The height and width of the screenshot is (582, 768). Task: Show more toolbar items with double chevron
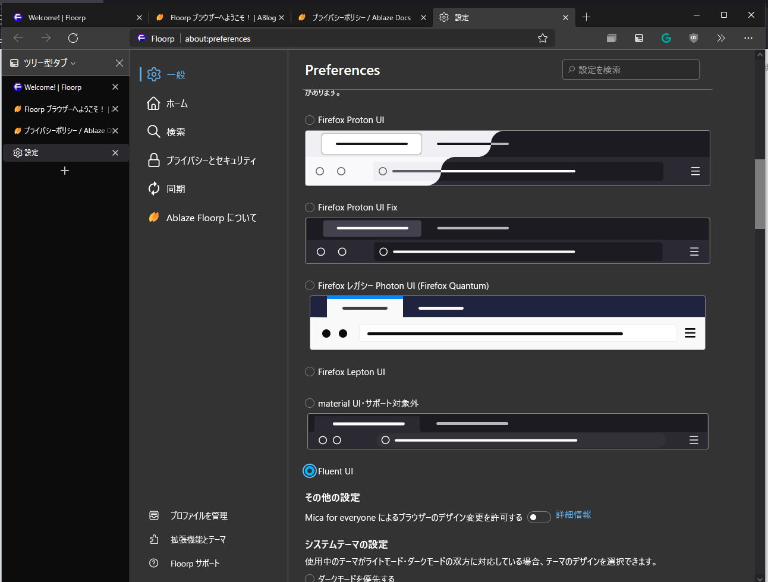[721, 38]
